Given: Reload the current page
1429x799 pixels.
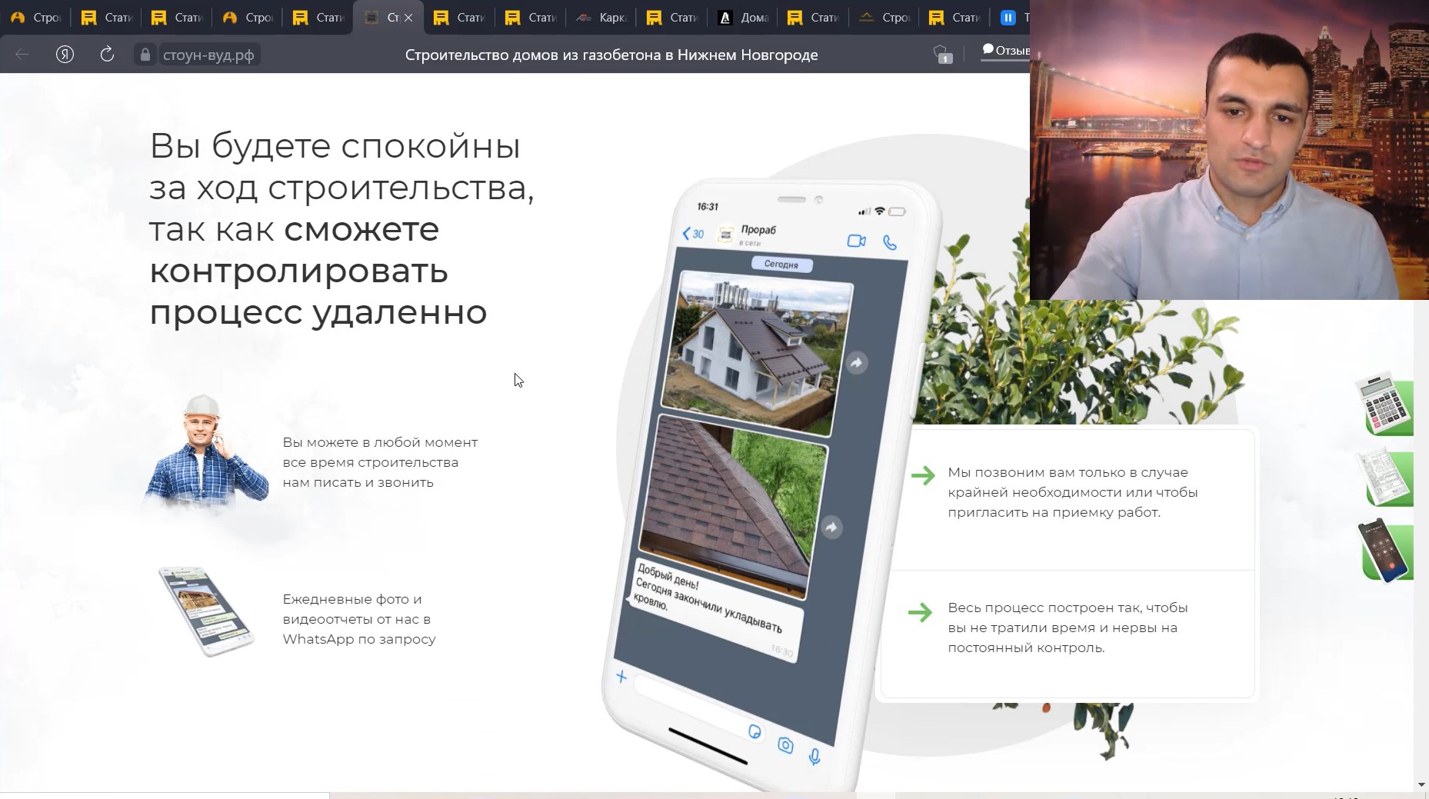Looking at the screenshot, I should pyautogui.click(x=107, y=55).
